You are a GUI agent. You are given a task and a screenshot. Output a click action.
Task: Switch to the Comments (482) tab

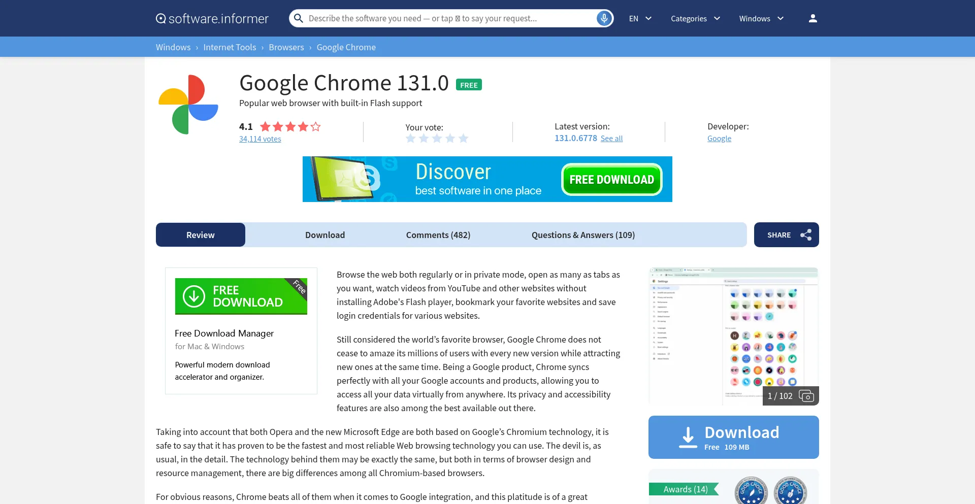438,235
